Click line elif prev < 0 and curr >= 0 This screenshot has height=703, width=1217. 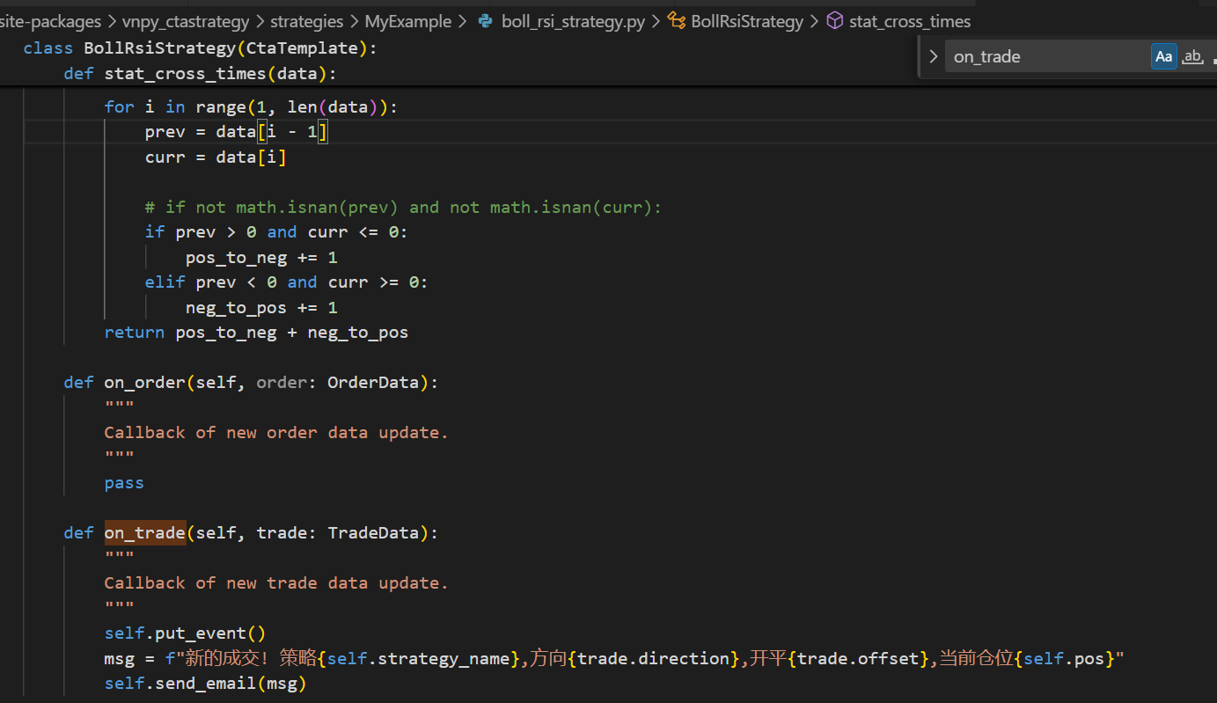[x=286, y=282]
